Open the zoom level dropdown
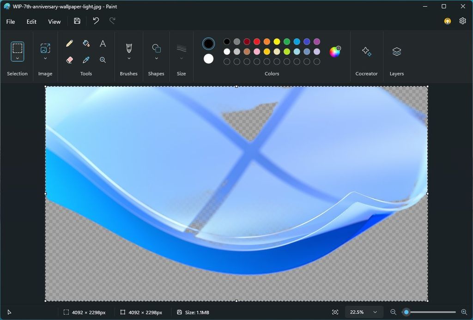473x320 pixels. point(375,312)
